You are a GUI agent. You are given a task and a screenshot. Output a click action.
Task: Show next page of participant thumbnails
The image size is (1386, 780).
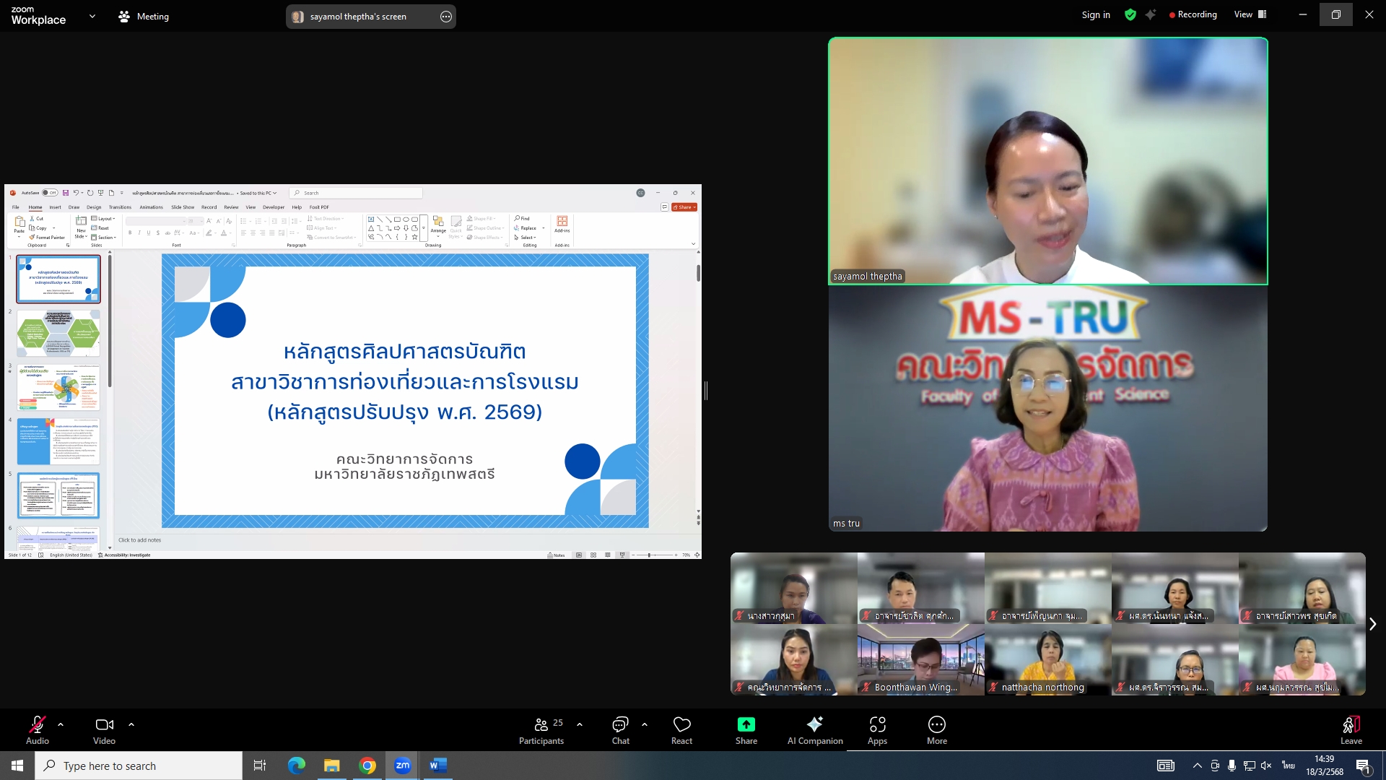(1372, 624)
